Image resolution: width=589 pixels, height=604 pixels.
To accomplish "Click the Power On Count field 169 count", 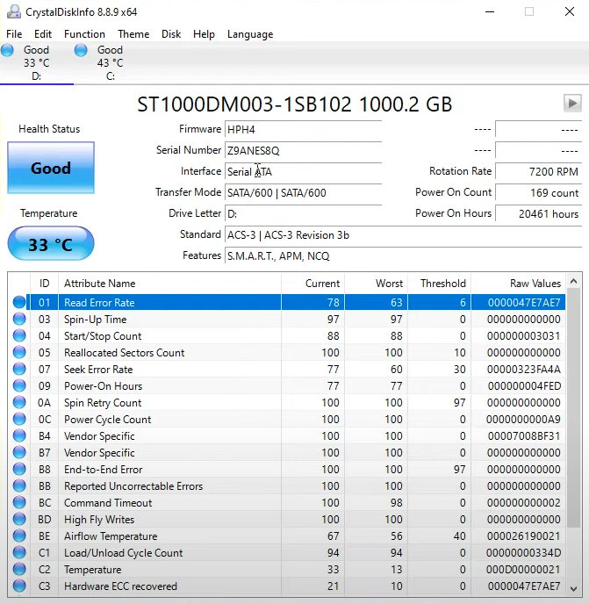I will (x=539, y=192).
